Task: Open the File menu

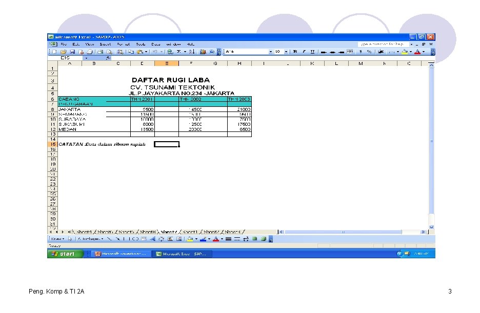Action: [x=64, y=44]
